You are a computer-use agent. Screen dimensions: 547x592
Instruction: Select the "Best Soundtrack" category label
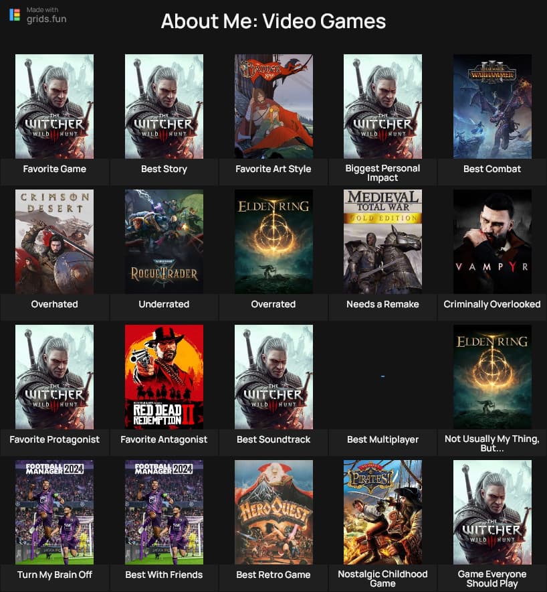point(273,439)
